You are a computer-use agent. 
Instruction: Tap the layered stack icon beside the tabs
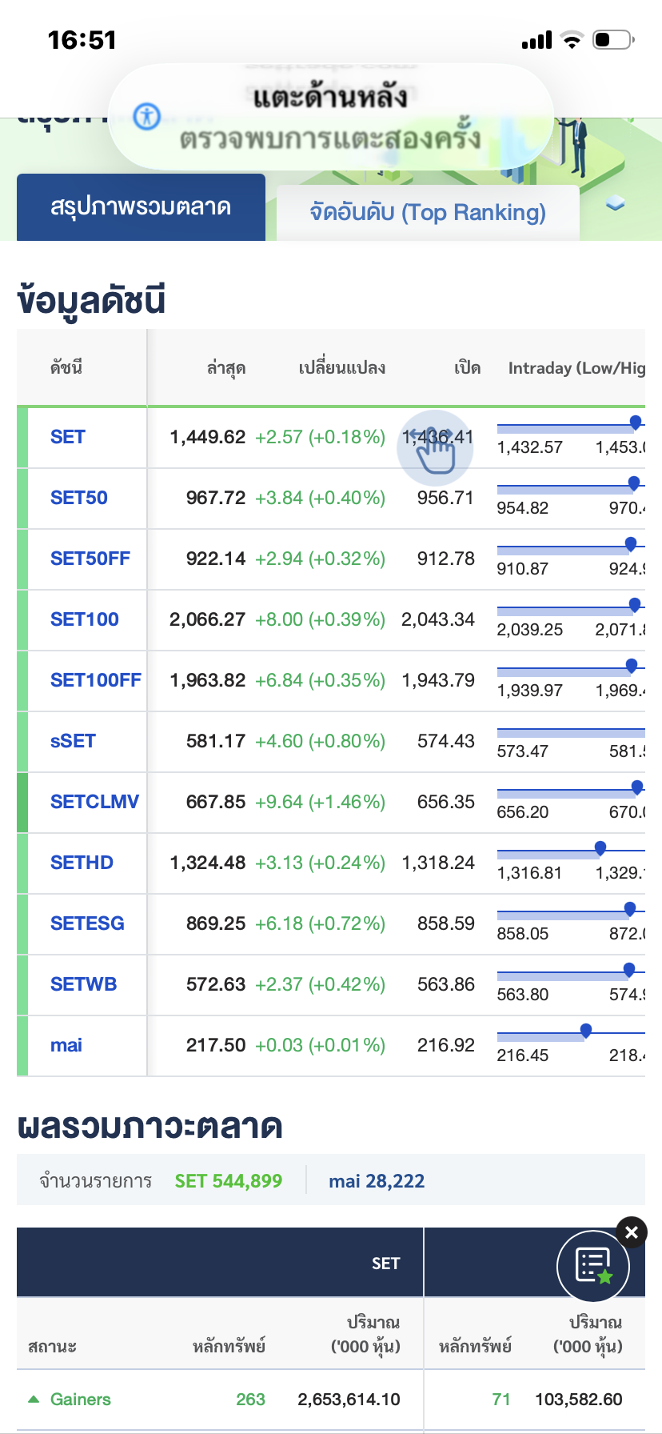coord(615,204)
